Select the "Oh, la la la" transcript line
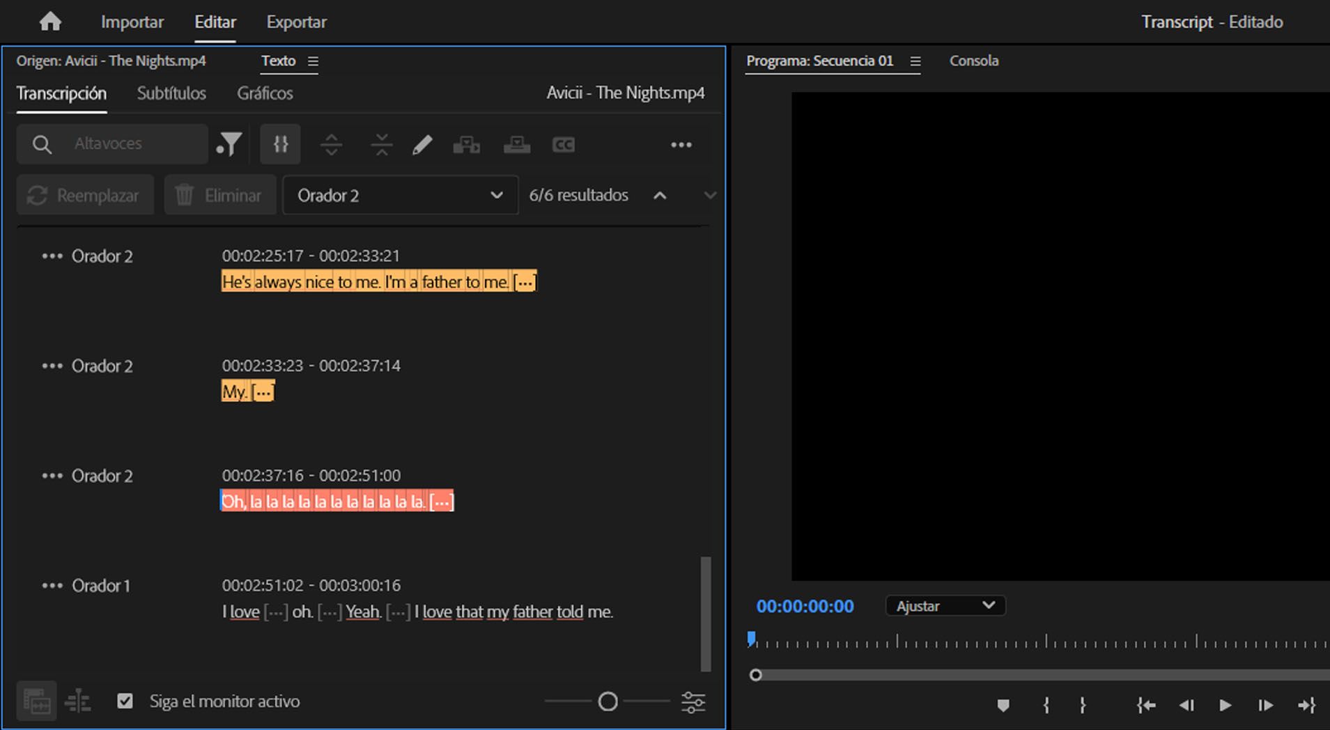This screenshot has width=1330, height=730. [337, 502]
